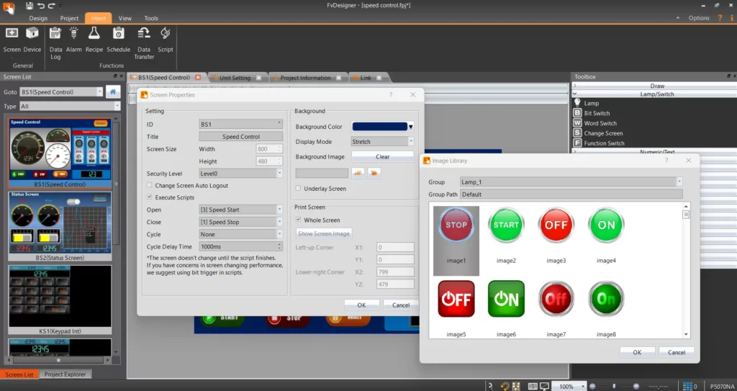Uncheck the Execute Scripts checkbox

pos(150,197)
